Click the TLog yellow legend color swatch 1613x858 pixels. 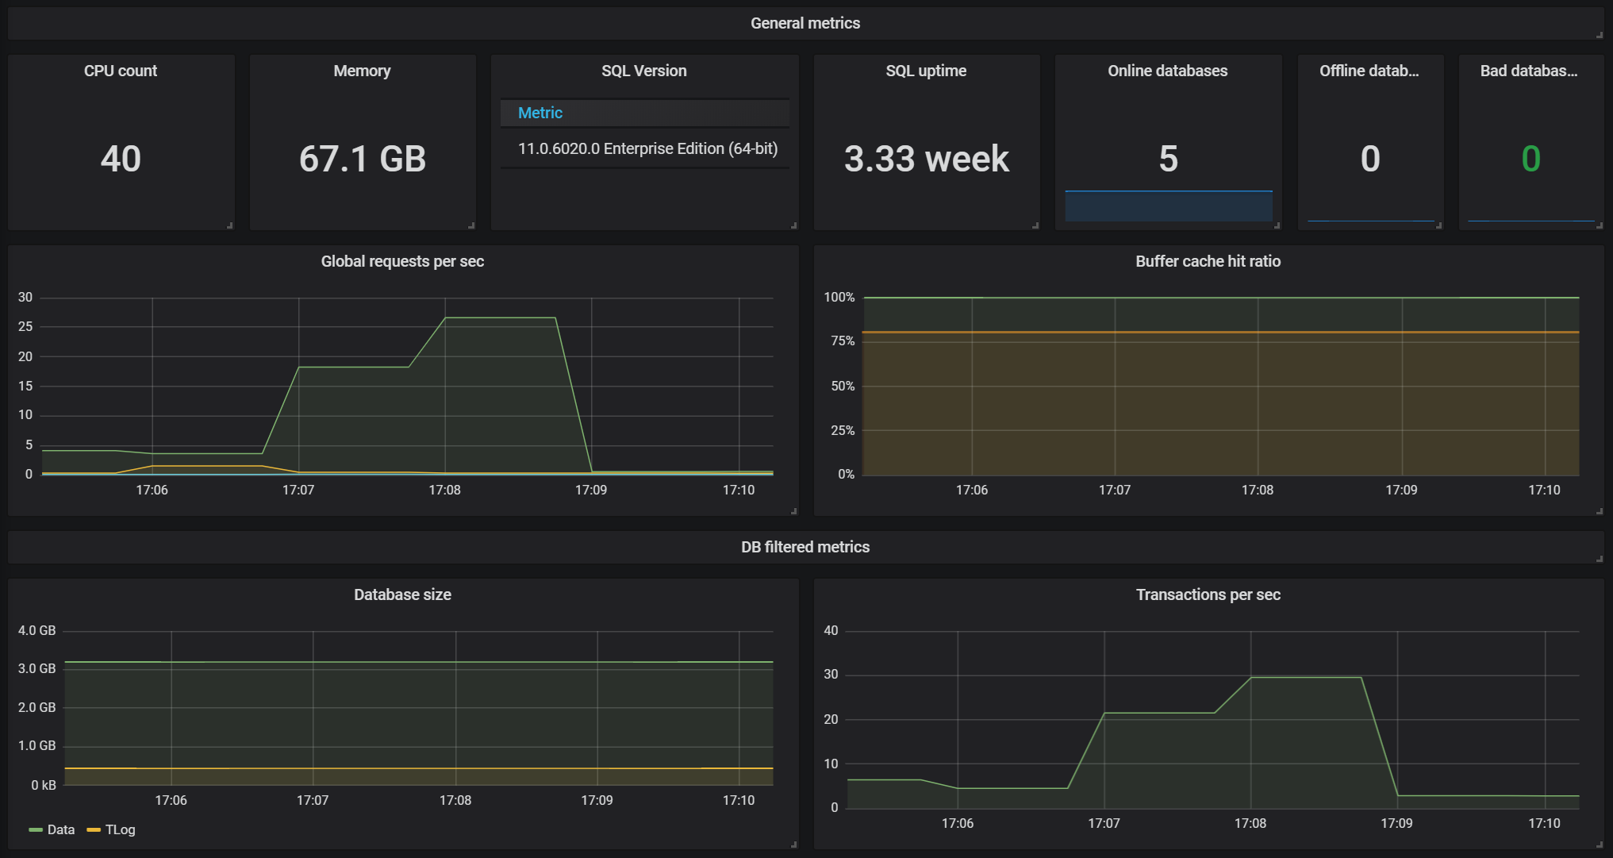[x=94, y=830]
